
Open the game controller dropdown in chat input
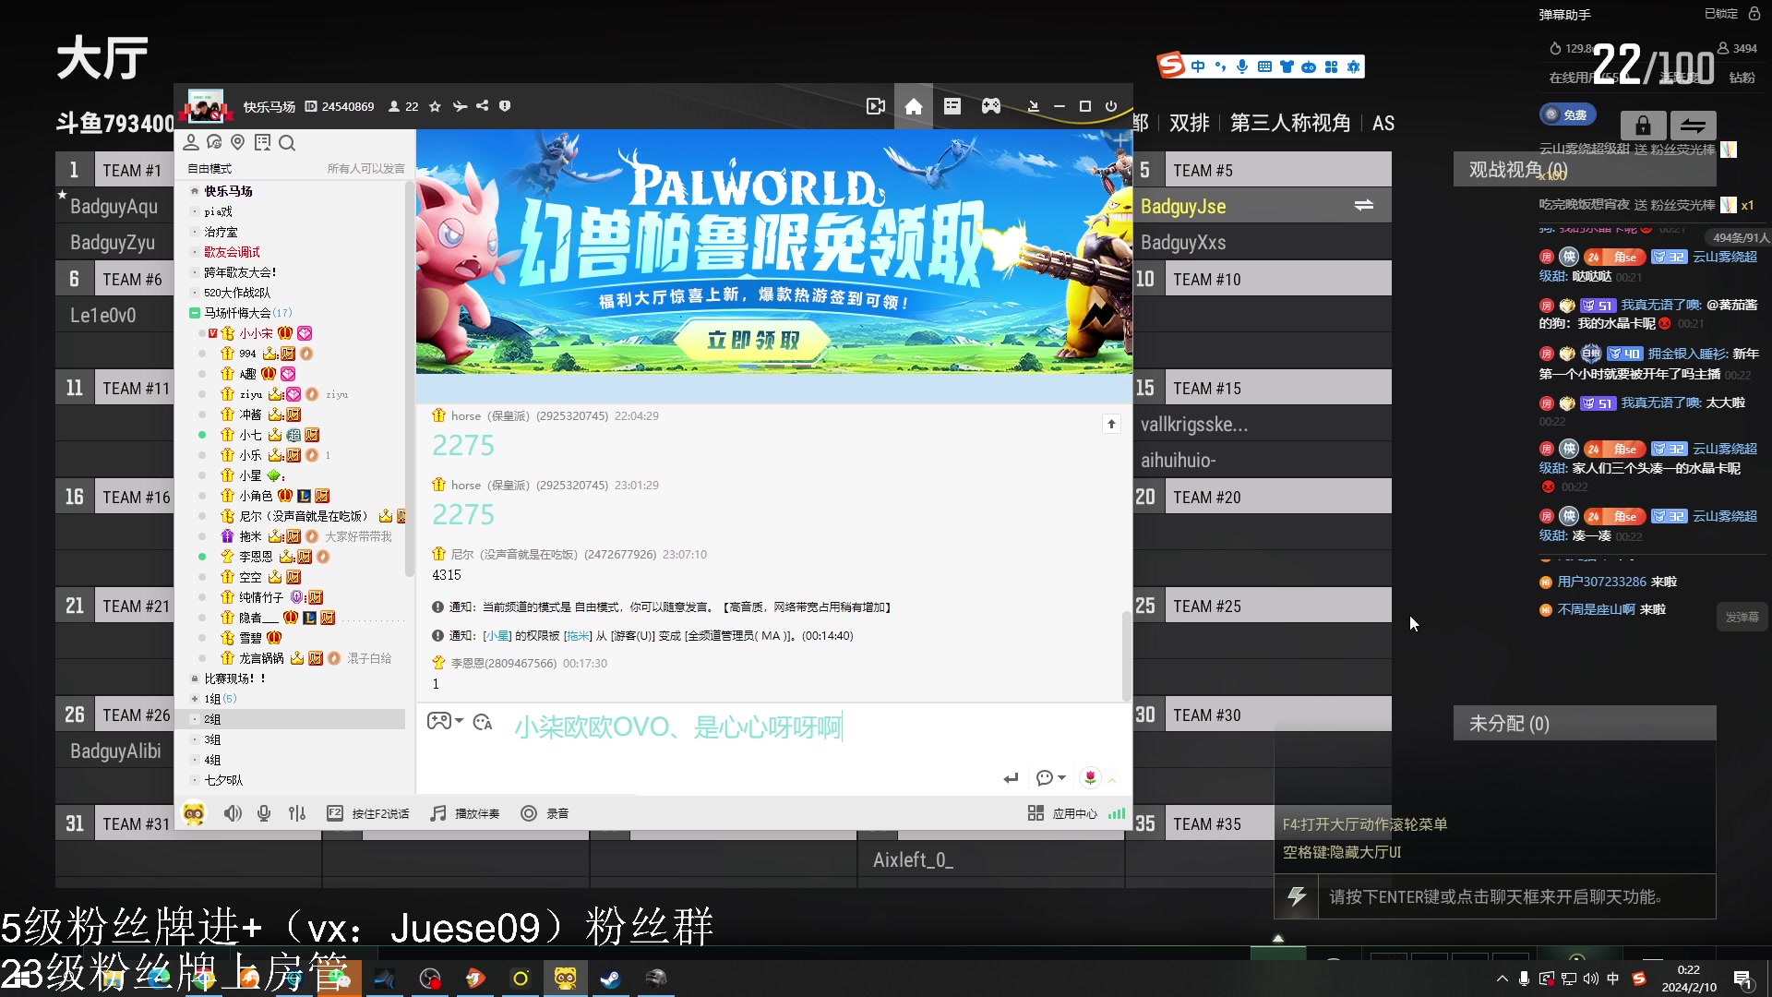444,721
